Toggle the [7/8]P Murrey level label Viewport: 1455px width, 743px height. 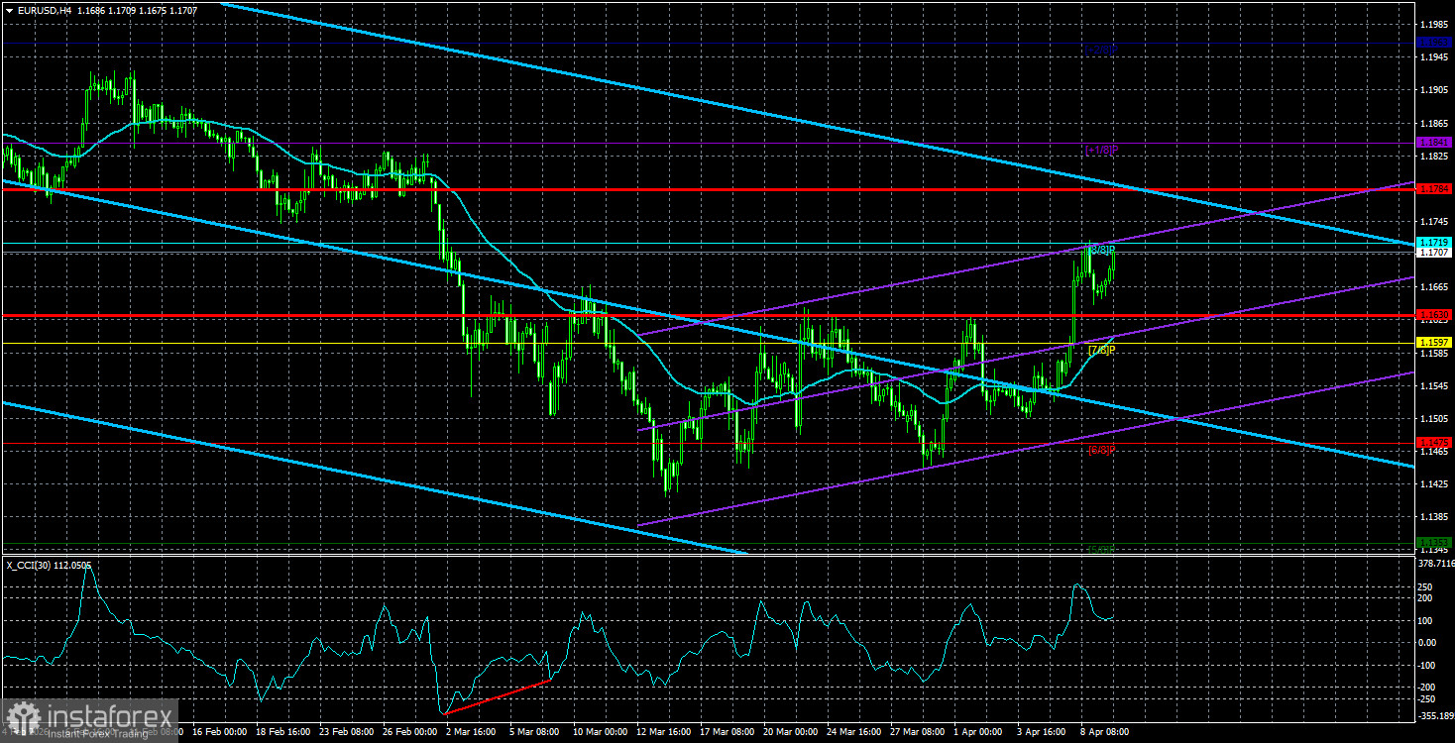[1100, 352]
